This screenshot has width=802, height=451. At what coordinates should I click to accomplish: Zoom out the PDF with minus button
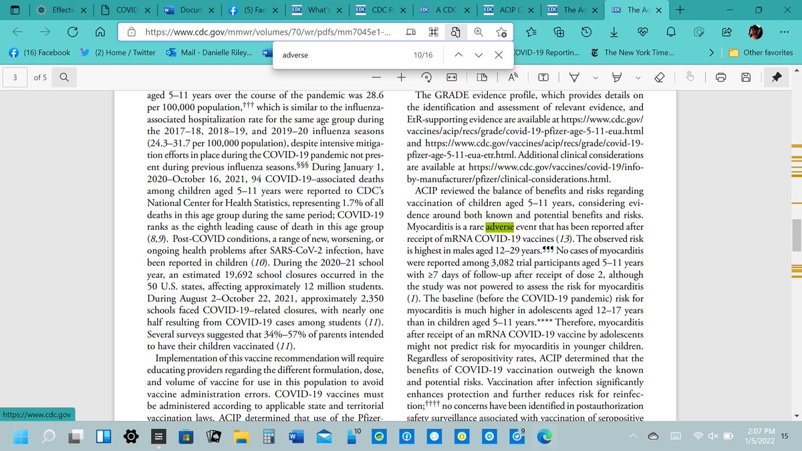[x=376, y=78]
